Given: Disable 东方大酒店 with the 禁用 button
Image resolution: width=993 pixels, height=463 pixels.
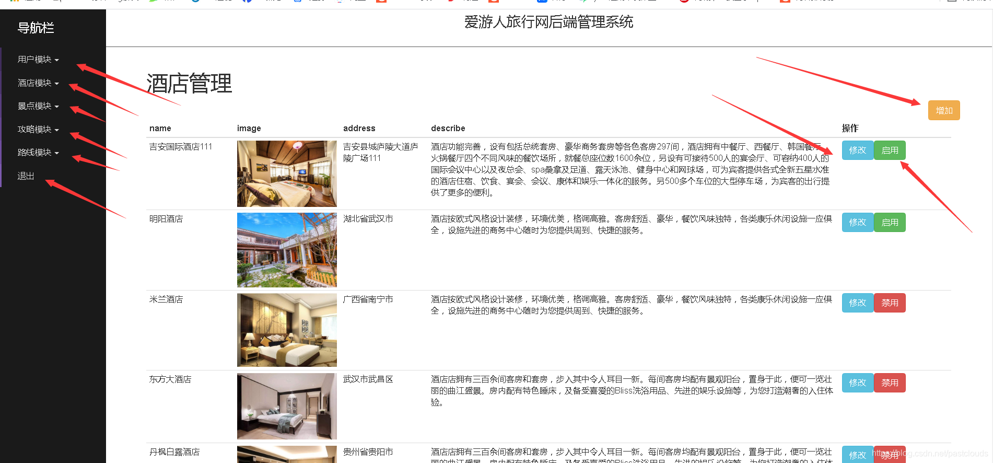Looking at the screenshot, I should point(890,383).
